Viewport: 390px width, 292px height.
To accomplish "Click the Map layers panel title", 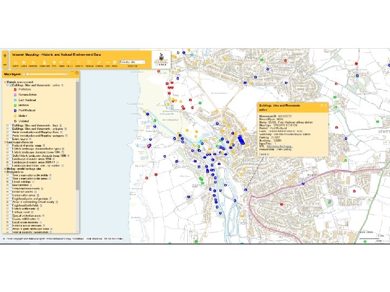I will [12, 74].
